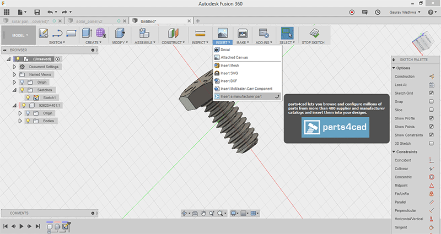This screenshot has width=441, height=234.
Task: Open a new design tab with plus
Action: (x=198, y=21)
